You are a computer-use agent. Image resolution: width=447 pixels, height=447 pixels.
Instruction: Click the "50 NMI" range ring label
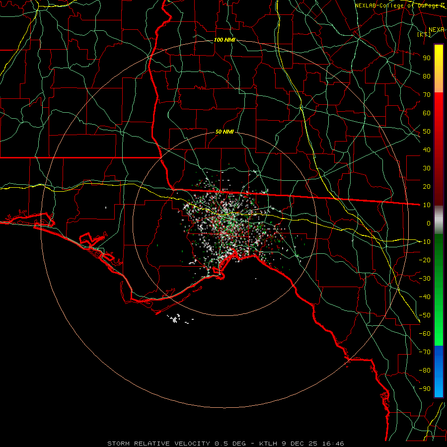tap(224, 132)
